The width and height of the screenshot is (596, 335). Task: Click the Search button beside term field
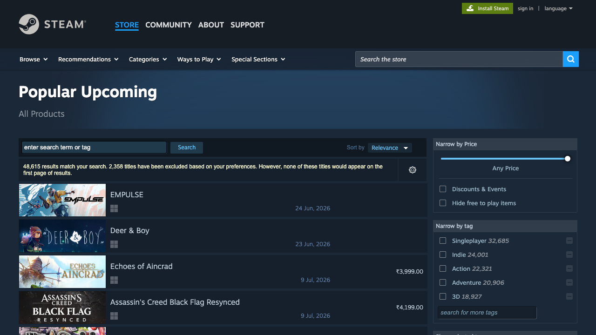pyautogui.click(x=187, y=147)
